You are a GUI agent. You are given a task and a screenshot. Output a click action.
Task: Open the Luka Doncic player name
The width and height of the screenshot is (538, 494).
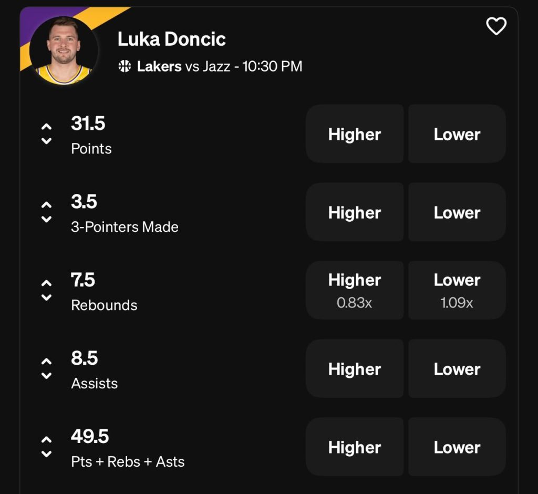[171, 39]
